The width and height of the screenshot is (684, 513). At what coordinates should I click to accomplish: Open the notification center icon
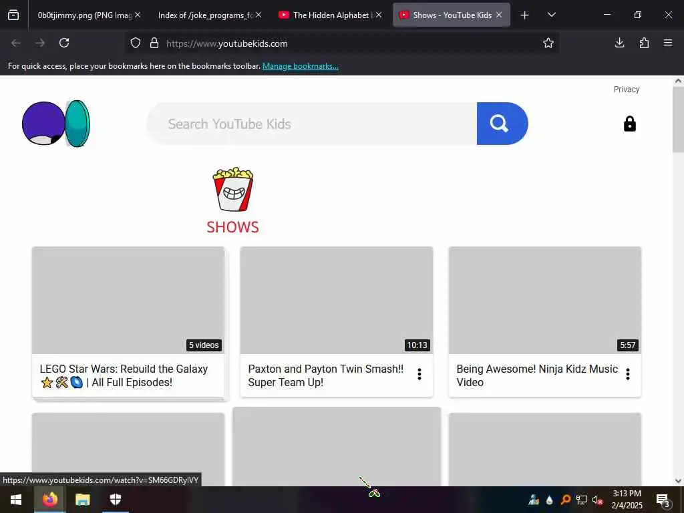(x=663, y=500)
